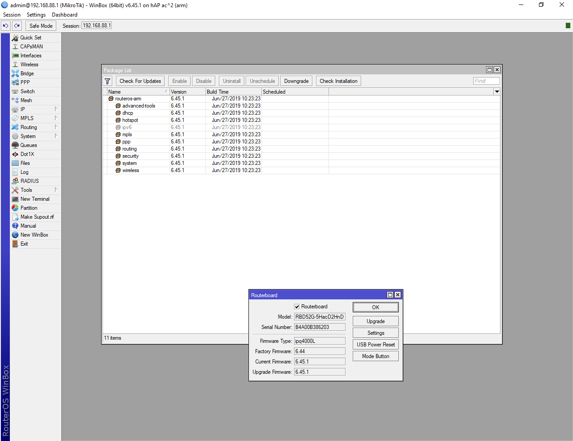Close the Routerboard dialog

(x=398, y=295)
